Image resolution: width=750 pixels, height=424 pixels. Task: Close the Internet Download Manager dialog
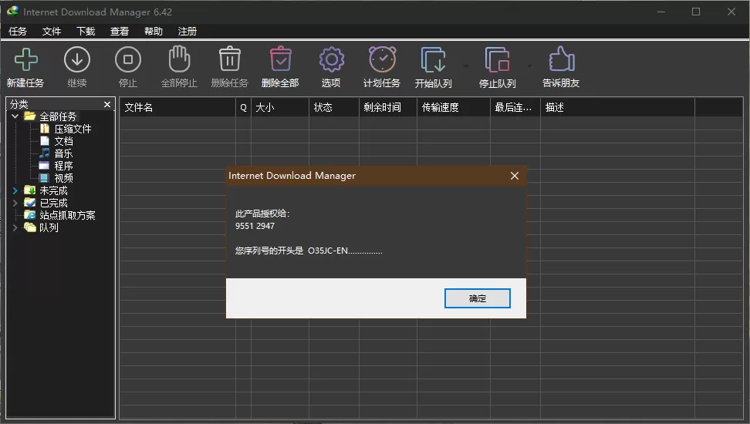tap(515, 176)
